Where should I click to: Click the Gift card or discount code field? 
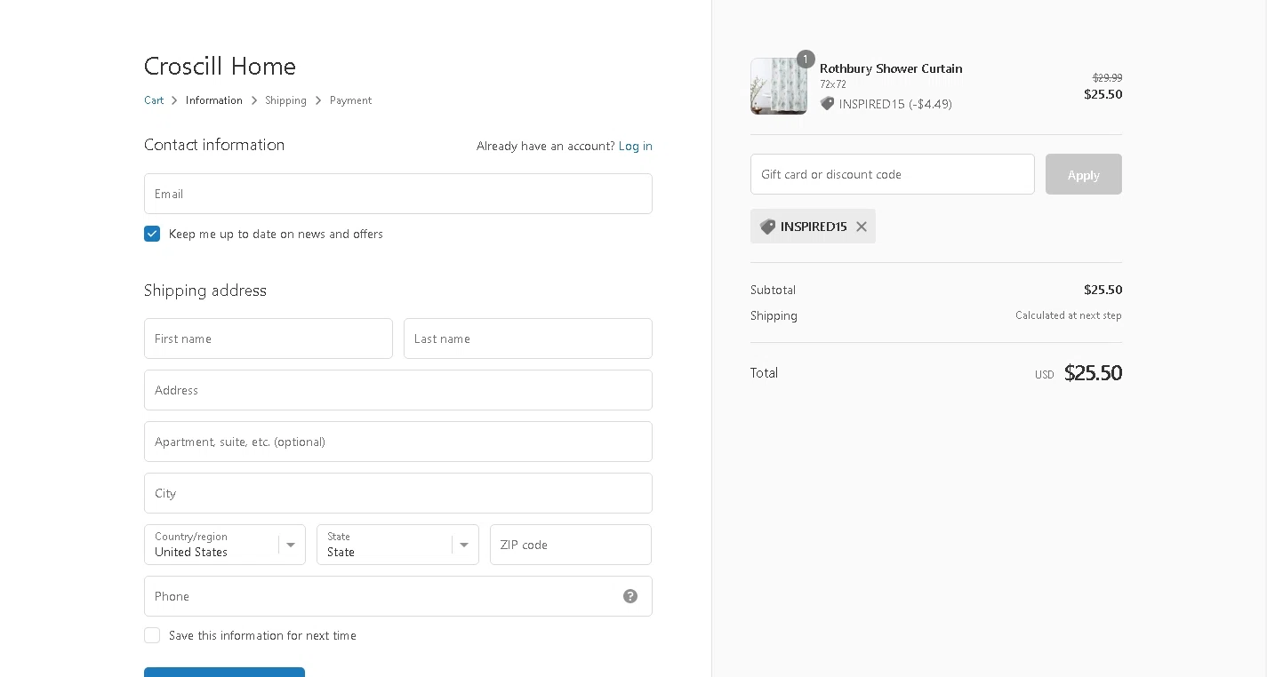click(893, 174)
